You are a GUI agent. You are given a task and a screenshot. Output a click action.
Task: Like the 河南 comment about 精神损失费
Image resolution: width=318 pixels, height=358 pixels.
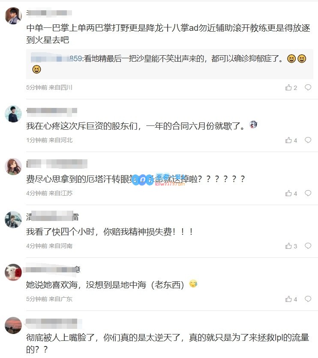click(291, 246)
